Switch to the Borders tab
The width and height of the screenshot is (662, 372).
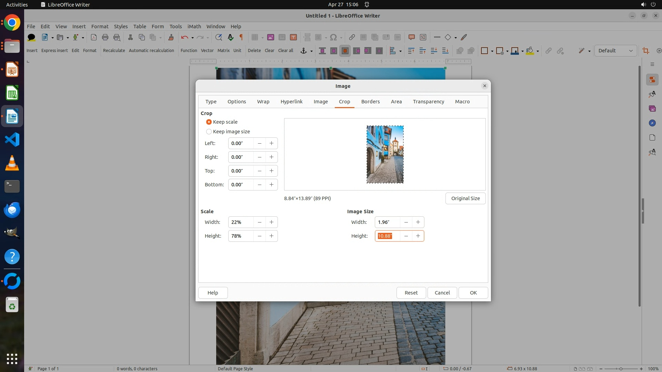[370, 102]
